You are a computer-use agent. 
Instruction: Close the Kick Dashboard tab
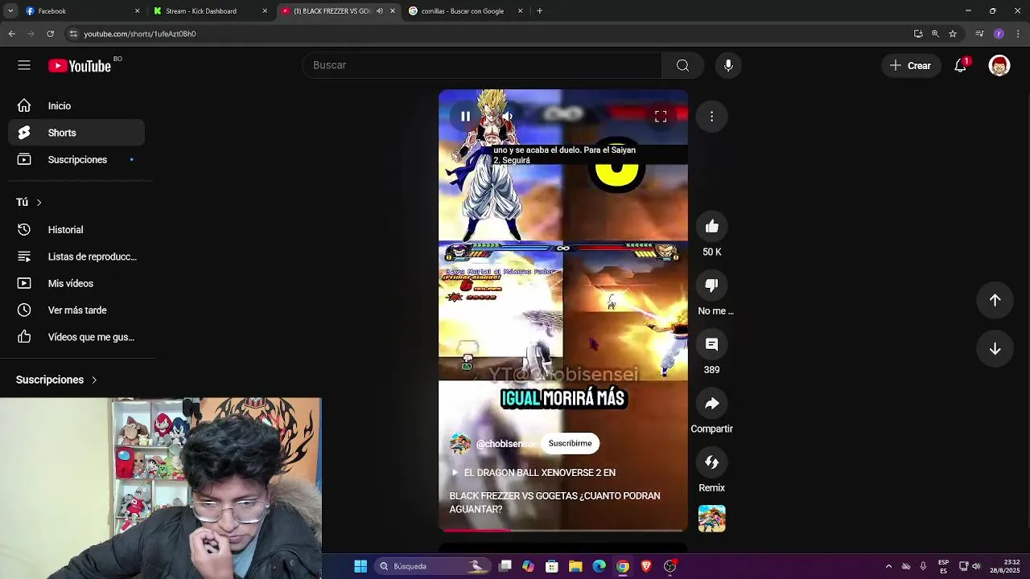(265, 11)
